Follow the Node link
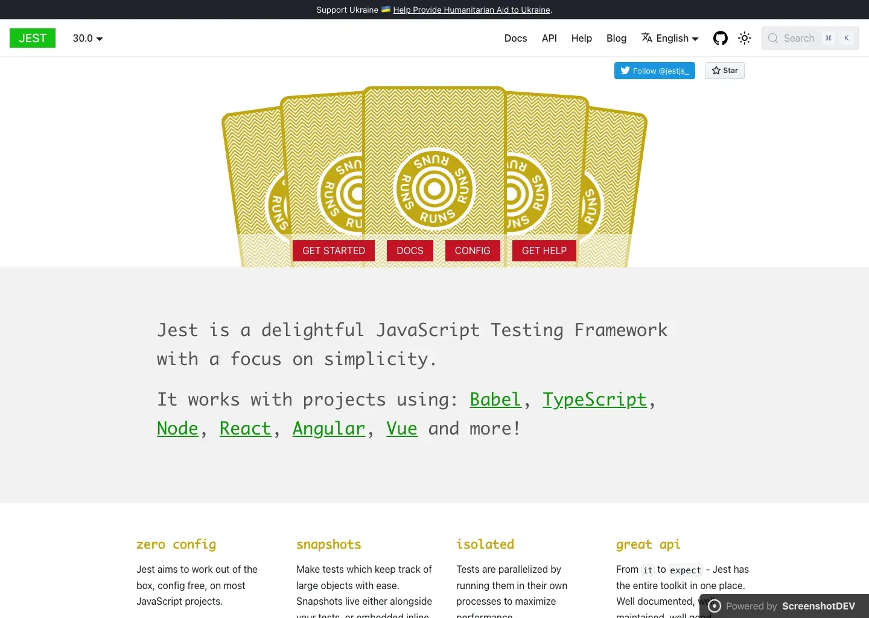869x618 pixels. (177, 428)
